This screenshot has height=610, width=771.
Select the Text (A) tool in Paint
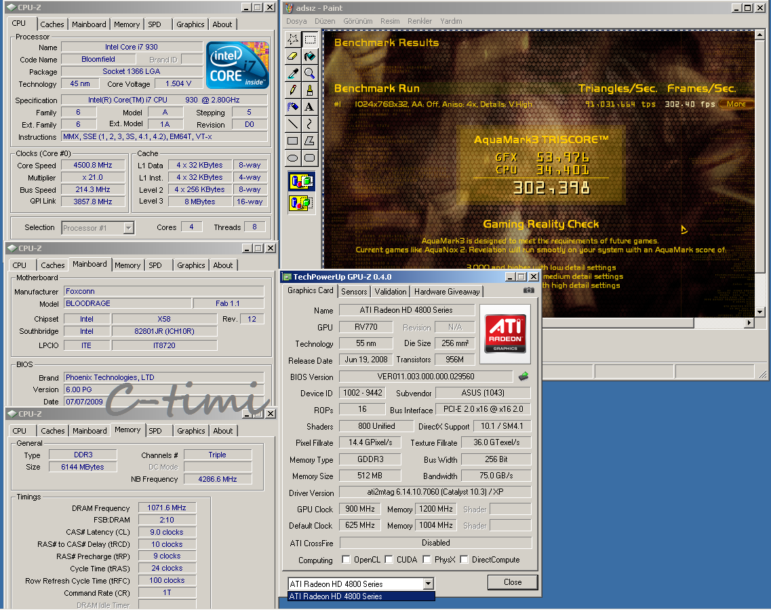click(x=310, y=107)
